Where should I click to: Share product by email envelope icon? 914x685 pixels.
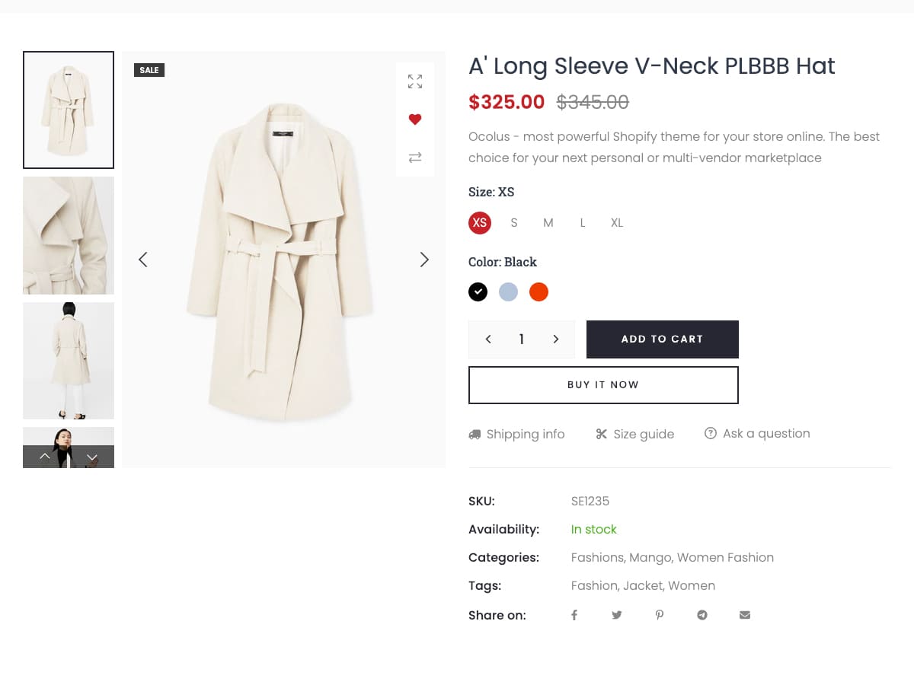click(x=745, y=615)
